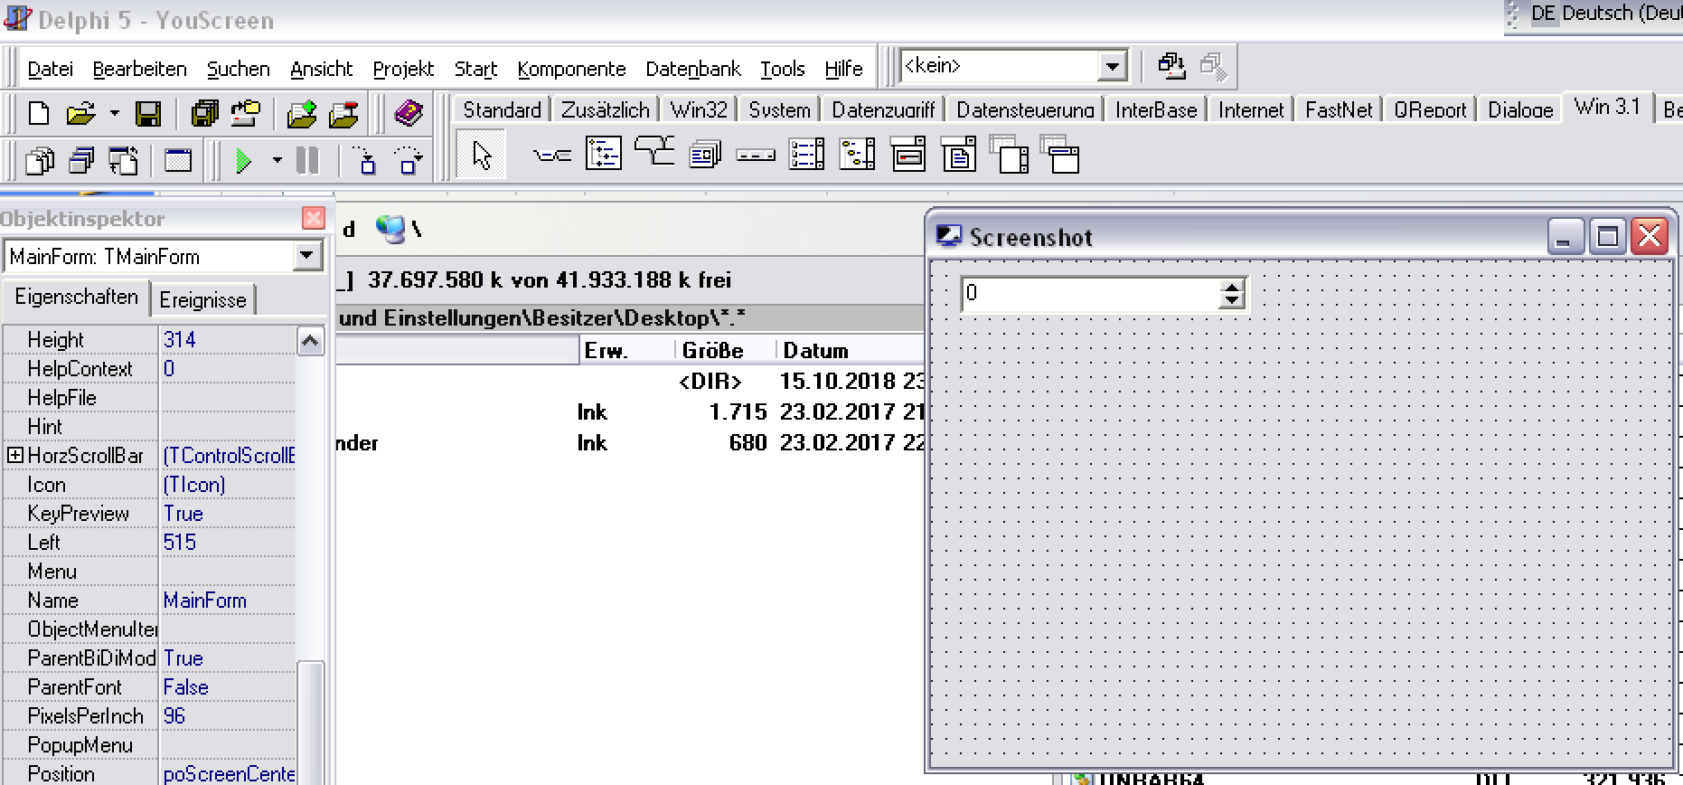Screen dimensions: 1683x785
Task: Click the New item toolbar icon
Action: coord(39,113)
